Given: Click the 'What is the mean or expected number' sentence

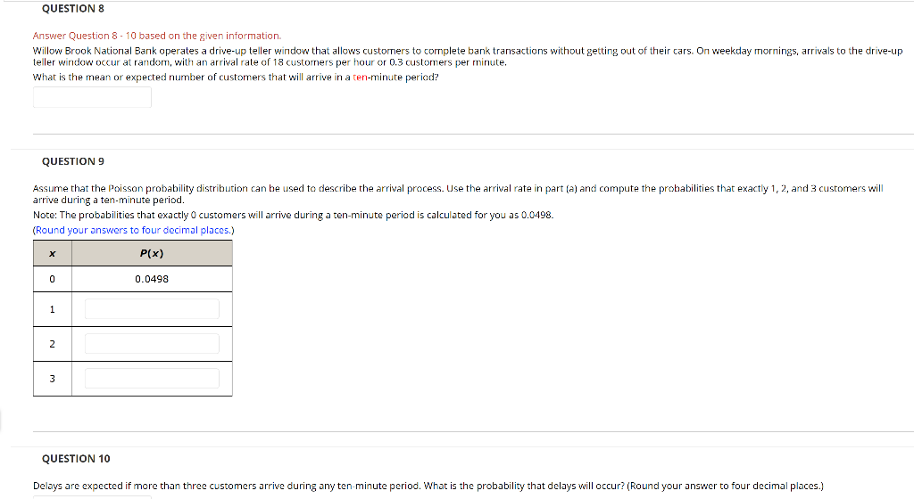Looking at the screenshot, I should tap(236, 78).
